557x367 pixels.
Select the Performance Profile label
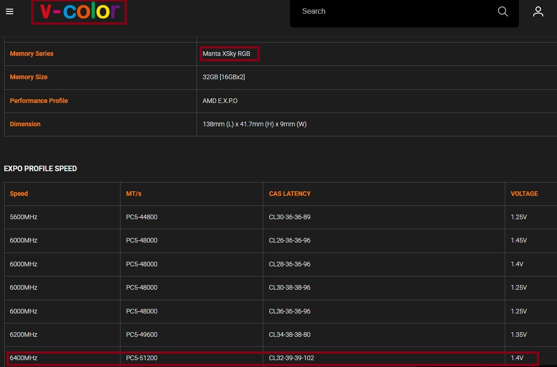(39, 101)
